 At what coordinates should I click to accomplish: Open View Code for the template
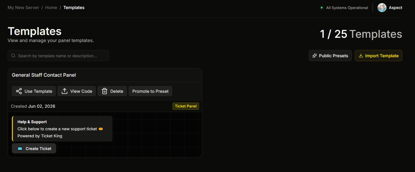(77, 91)
